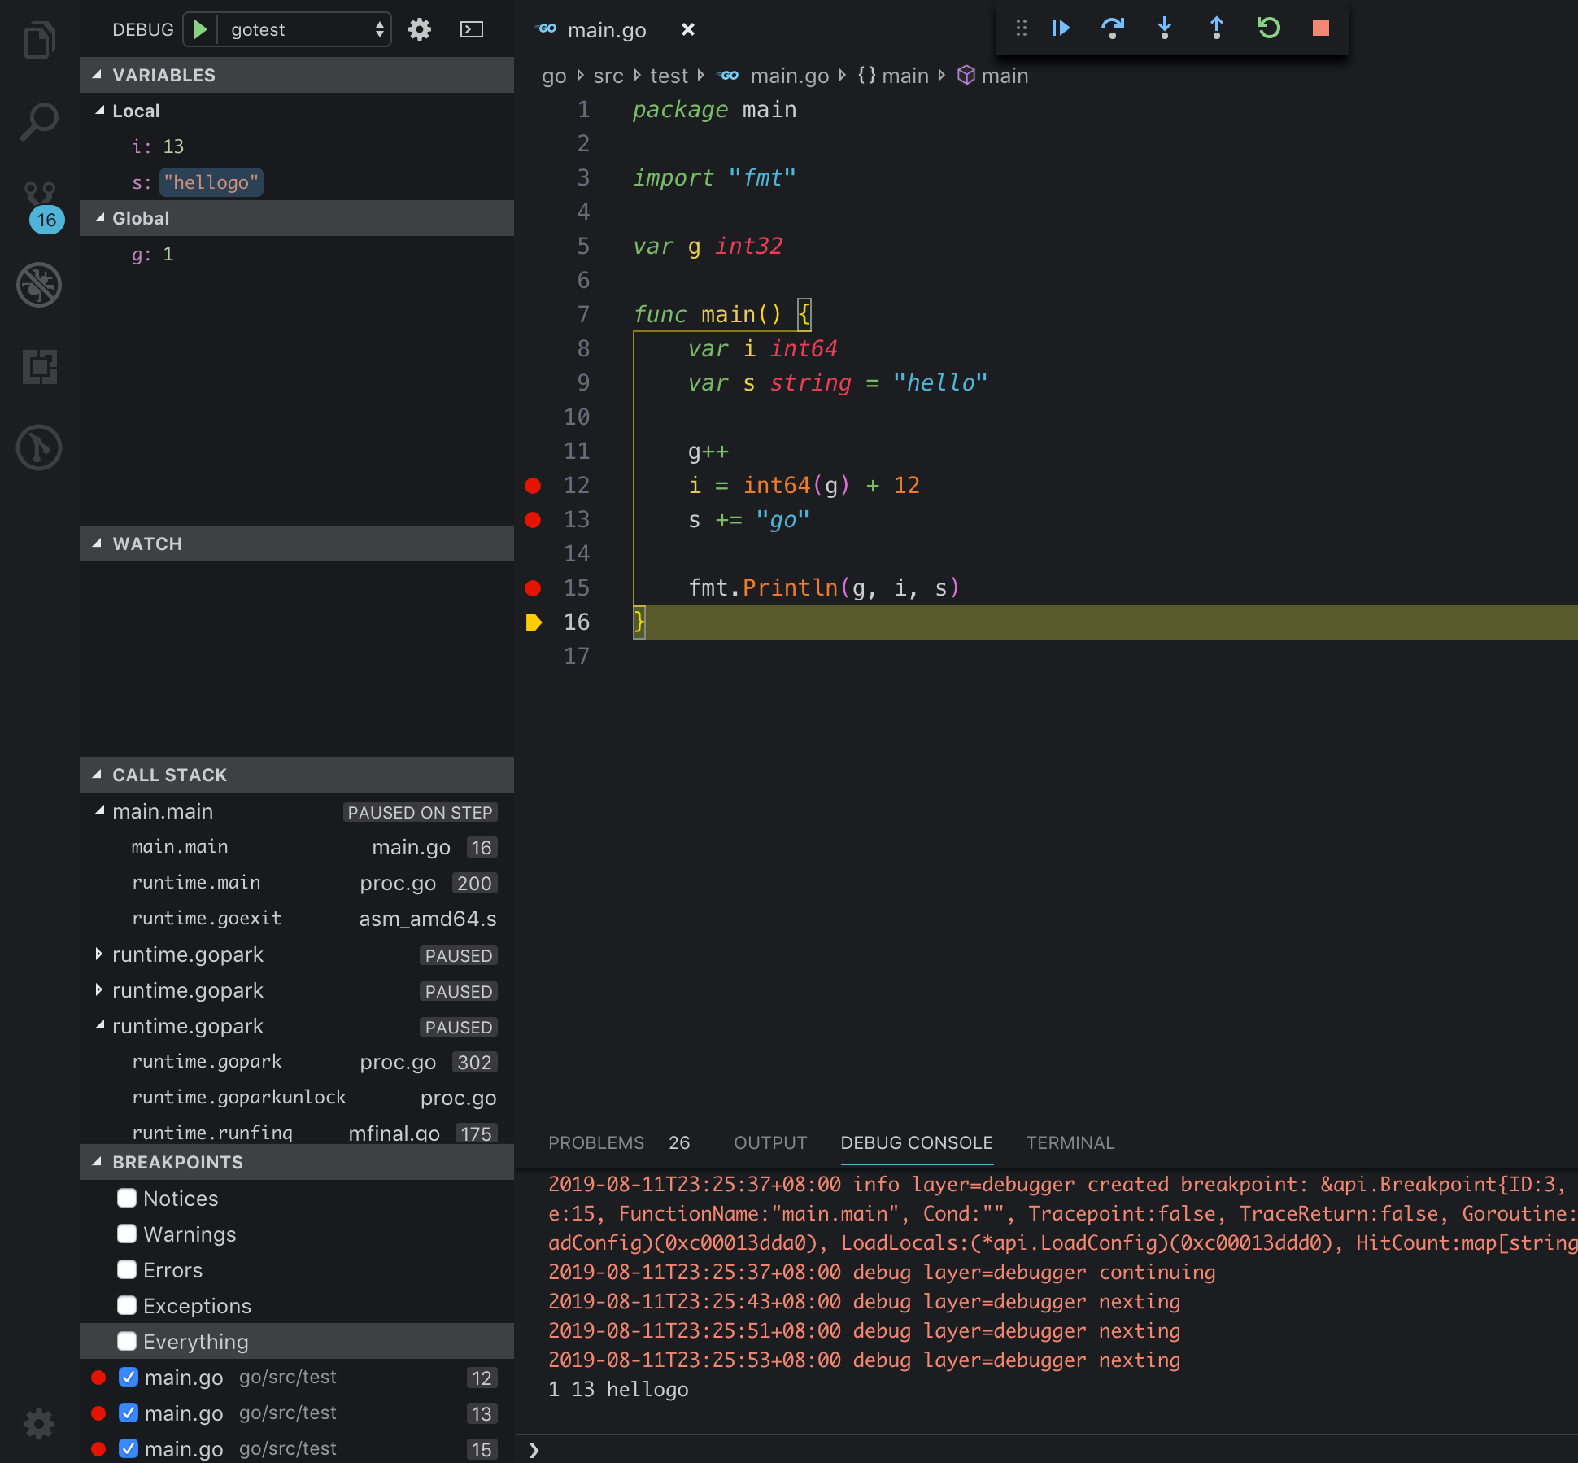Click the Step Out debug button
Image resolution: width=1578 pixels, height=1463 pixels.
(x=1217, y=28)
